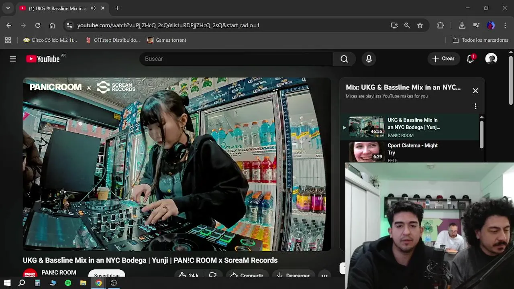Viewport: 514px width, 289px height.
Task: Go forward in the browser
Action: coord(23,25)
